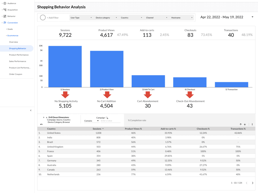Open the Device category filter dropdown
The image size is (258, 193).
coord(106,18)
